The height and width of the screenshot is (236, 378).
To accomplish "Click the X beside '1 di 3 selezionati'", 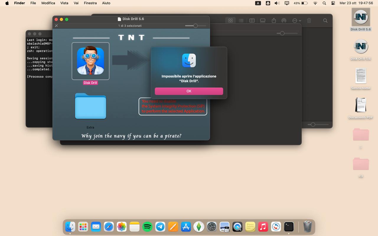I will (x=56, y=26).
